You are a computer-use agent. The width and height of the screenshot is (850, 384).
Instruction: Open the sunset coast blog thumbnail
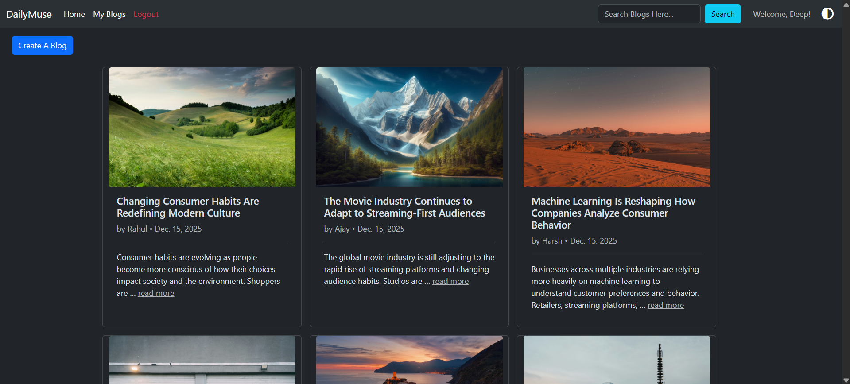[x=409, y=360]
